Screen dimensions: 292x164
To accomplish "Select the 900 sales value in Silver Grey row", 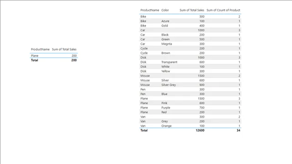I will (x=202, y=85).
